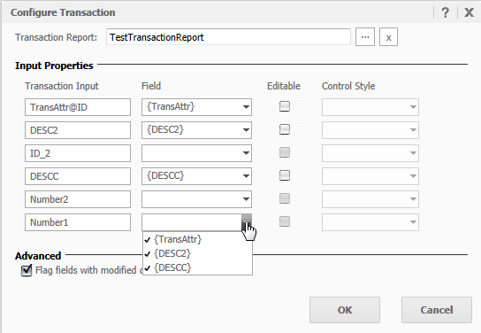Toggle the Editable checkbox for ID_2
This screenshot has height=333, width=481.
pyautogui.click(x=285, y=152)
